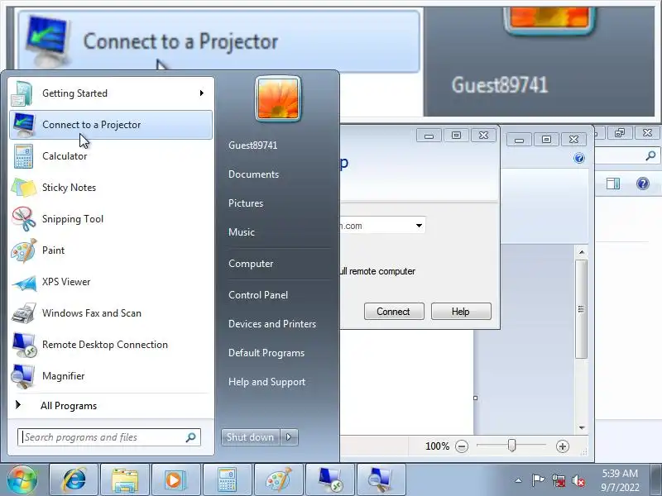The height and width of the screenshot is (496, 662).
Task: Click the search icon in Explorer window
Action: point(650,155)
